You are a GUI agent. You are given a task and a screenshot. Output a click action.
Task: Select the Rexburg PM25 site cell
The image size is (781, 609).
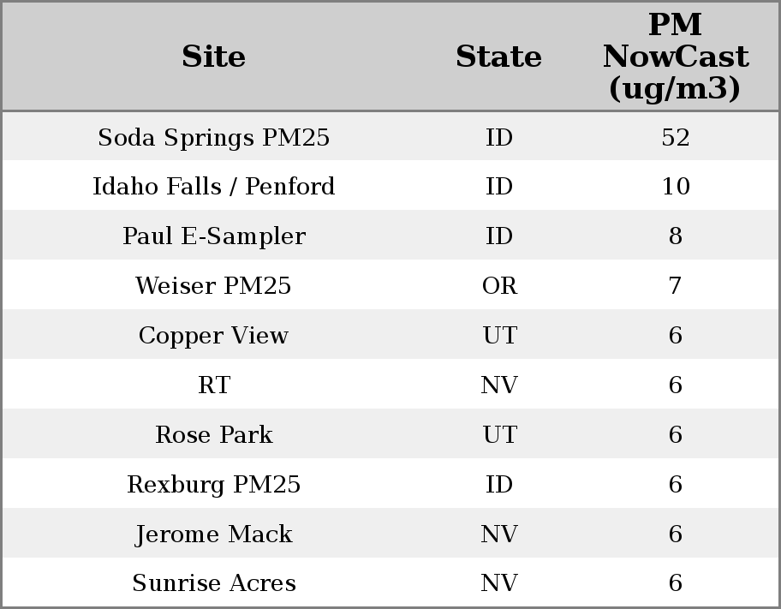[213, 485]
